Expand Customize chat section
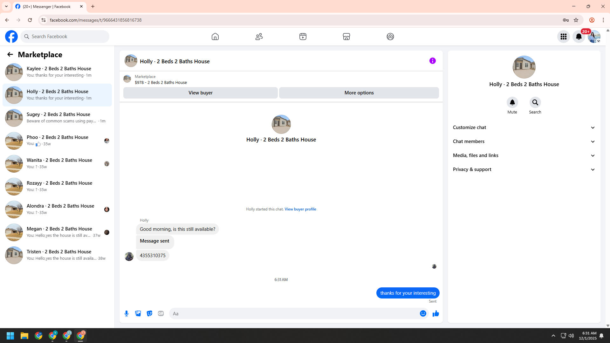This screenshot has height=343, width=610. tap(524, 127)
